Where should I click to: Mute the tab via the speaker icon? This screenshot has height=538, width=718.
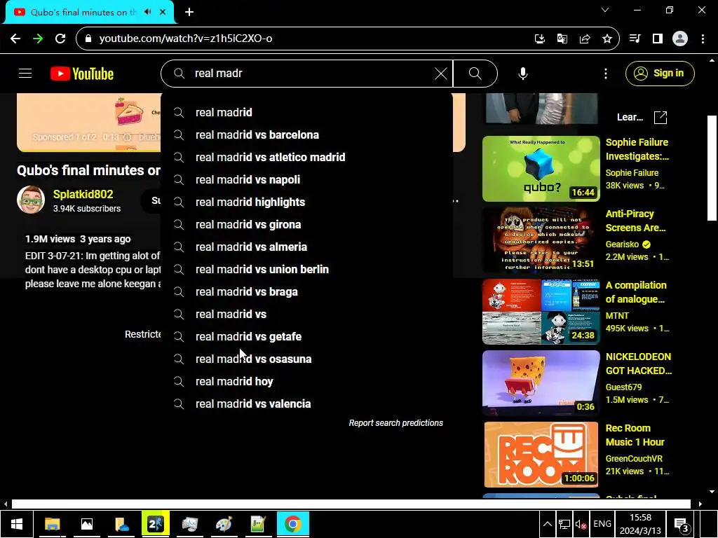[x=147, y=12]
